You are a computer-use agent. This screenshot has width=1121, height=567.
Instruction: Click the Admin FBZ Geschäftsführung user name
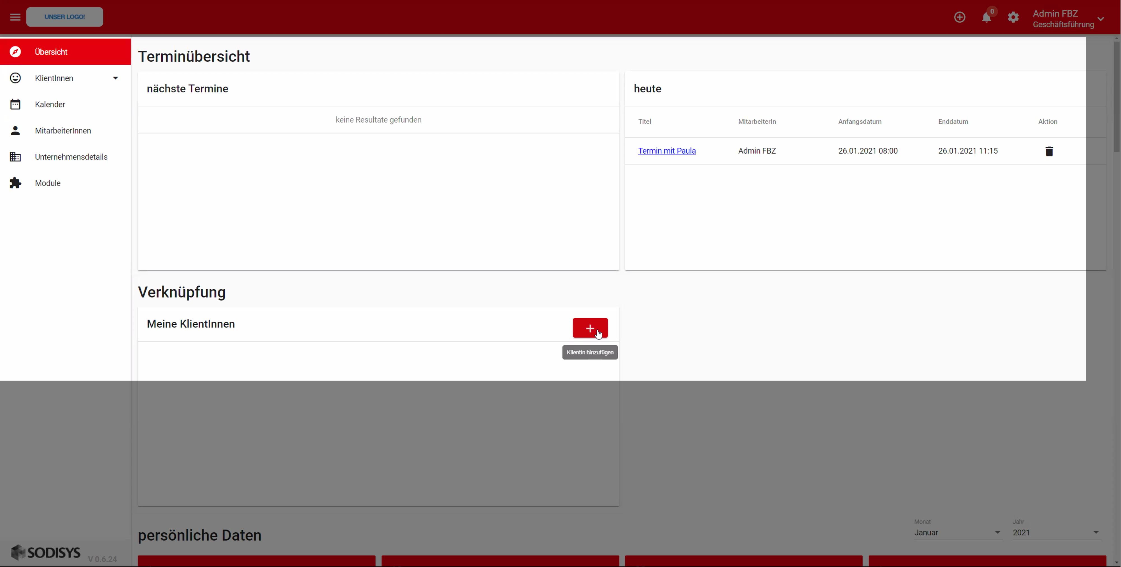[x=1063, y=19]
